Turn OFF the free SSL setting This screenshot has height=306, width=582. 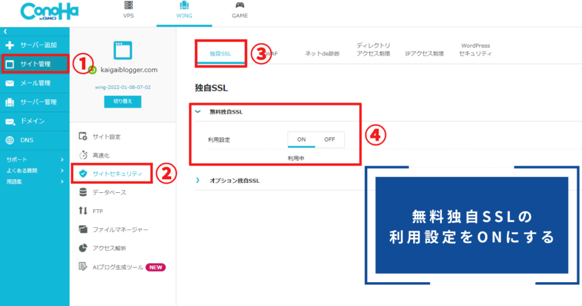(330, 139)
